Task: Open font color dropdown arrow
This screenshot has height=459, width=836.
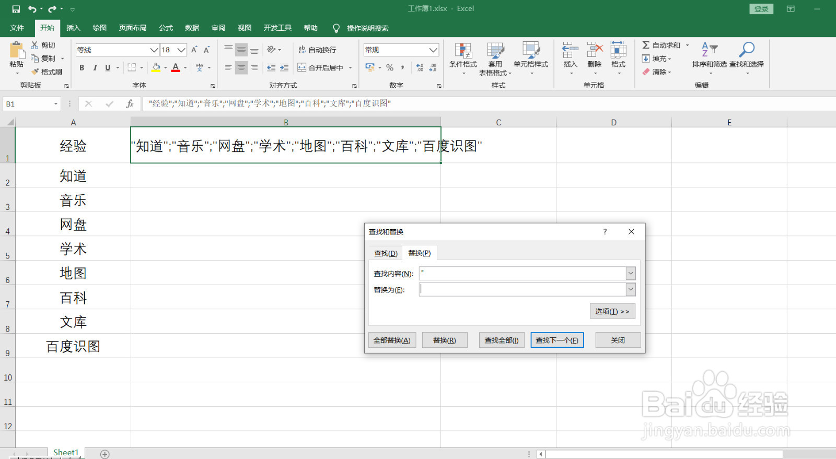Action: point(185,67)
